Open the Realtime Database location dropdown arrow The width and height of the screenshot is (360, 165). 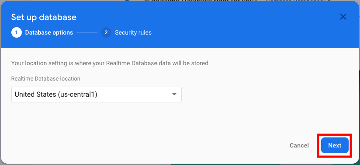click(x=174, y=95)
